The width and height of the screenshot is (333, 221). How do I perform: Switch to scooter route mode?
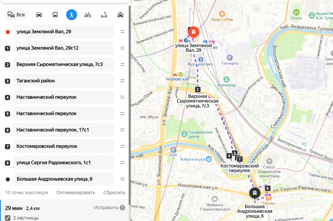tap(104, 15)
